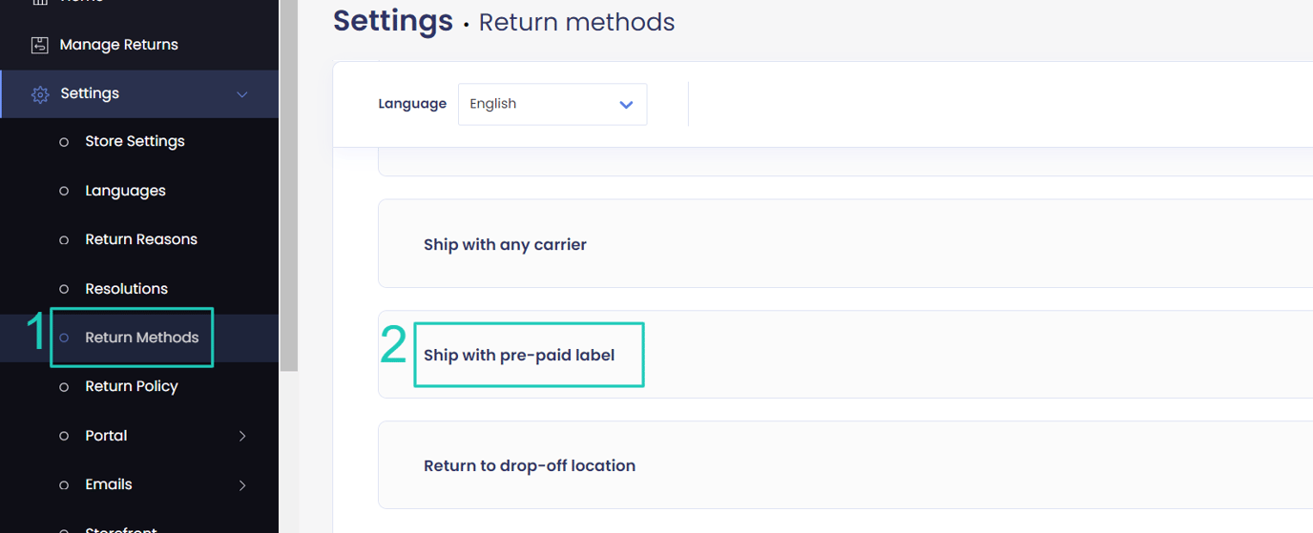
Task: Open the Resolutions settings page
Action: 126,289
